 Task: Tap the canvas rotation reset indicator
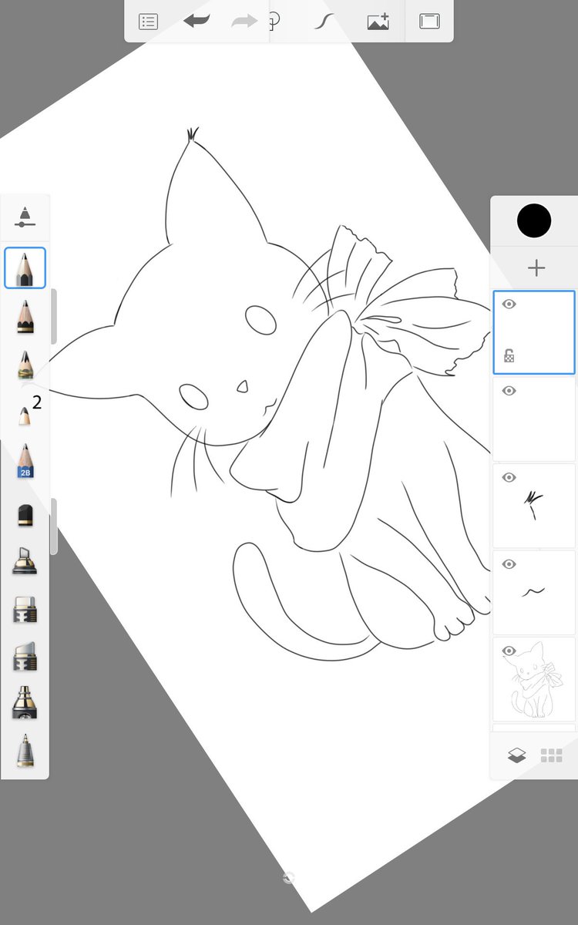point(288,877)
